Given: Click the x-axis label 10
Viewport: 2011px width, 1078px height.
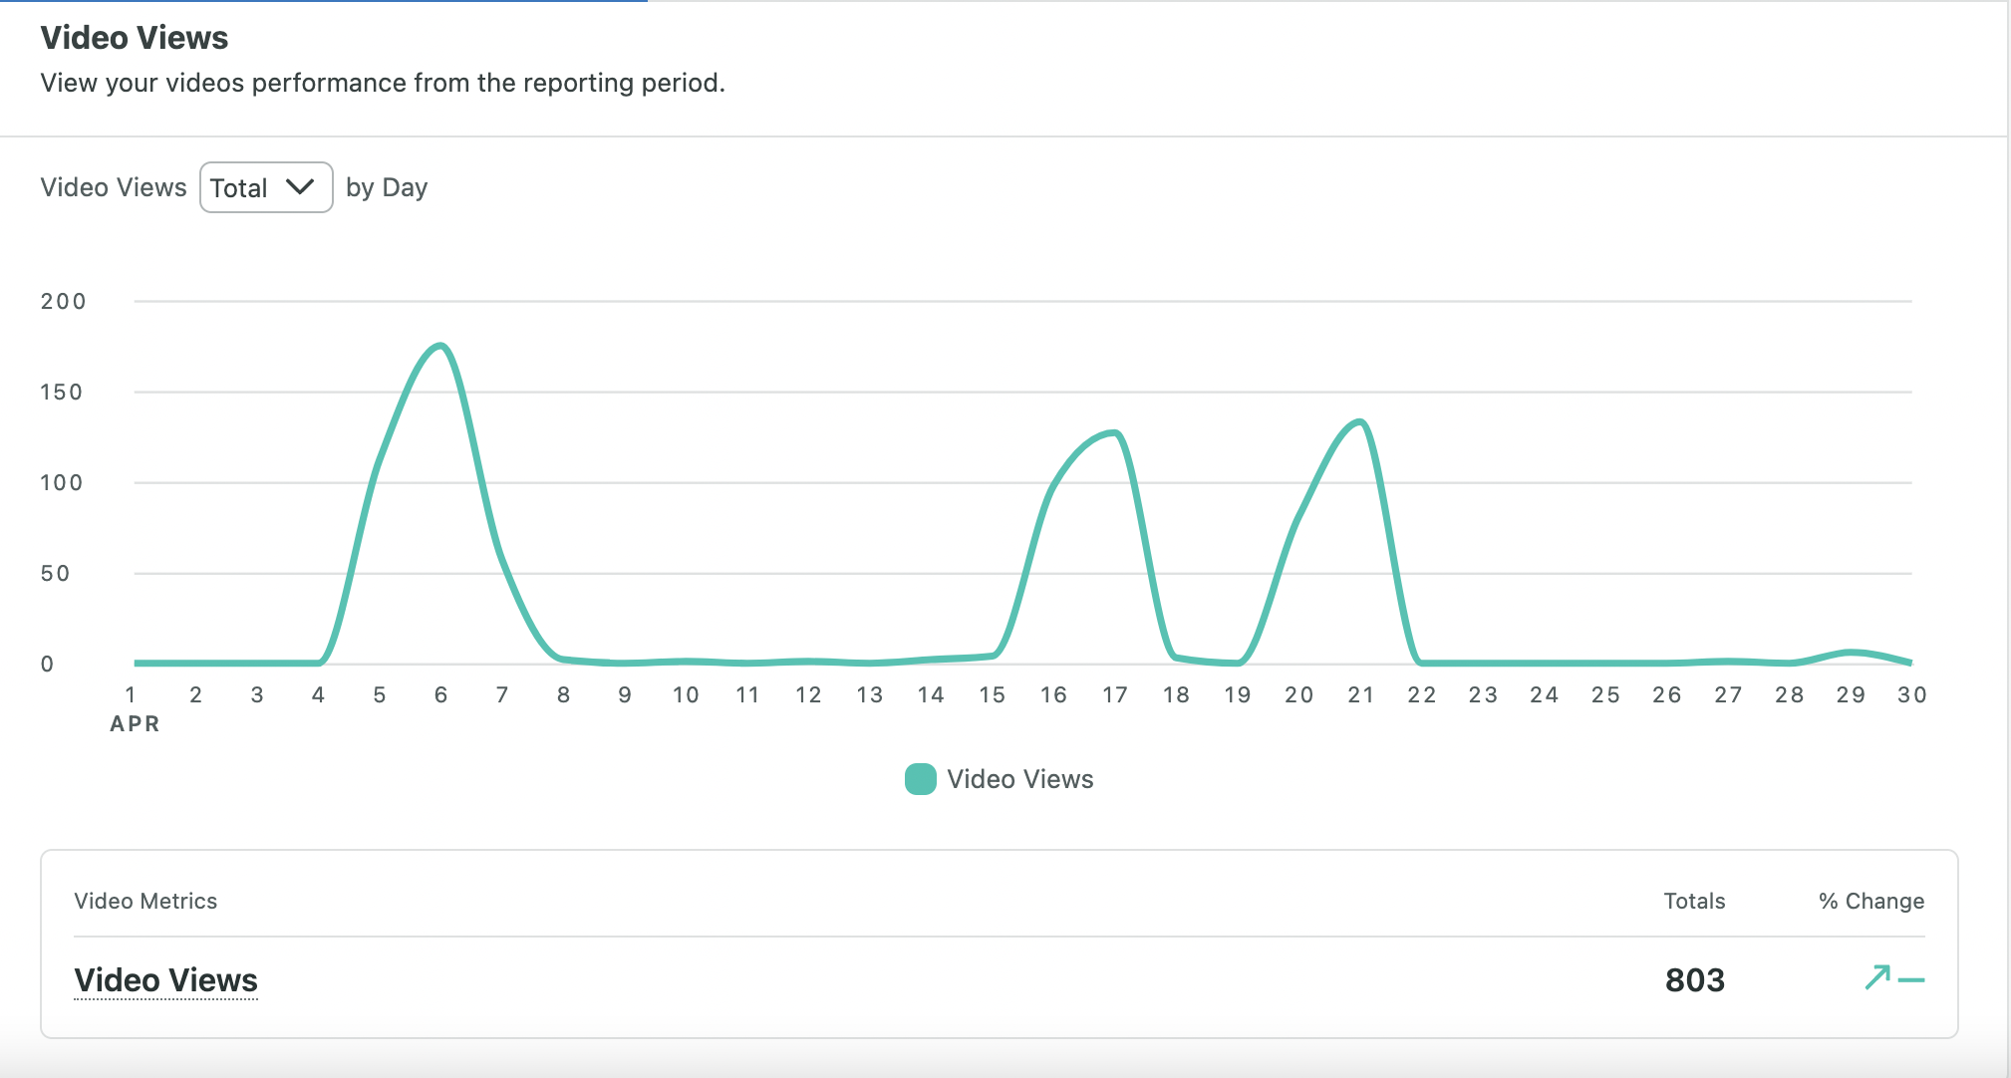Looking at the screenshot, I should (686, 695).
